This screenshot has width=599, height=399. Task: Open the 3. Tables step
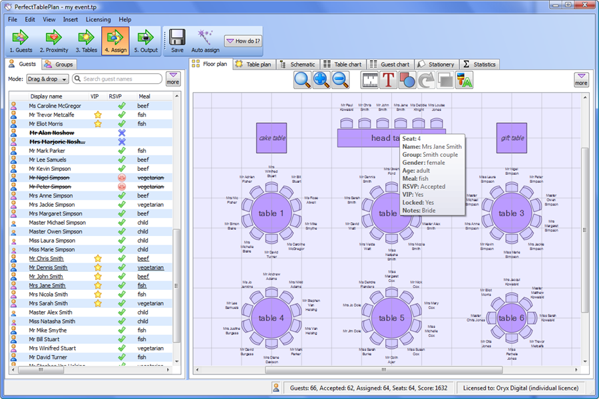(x=87, y=41)
